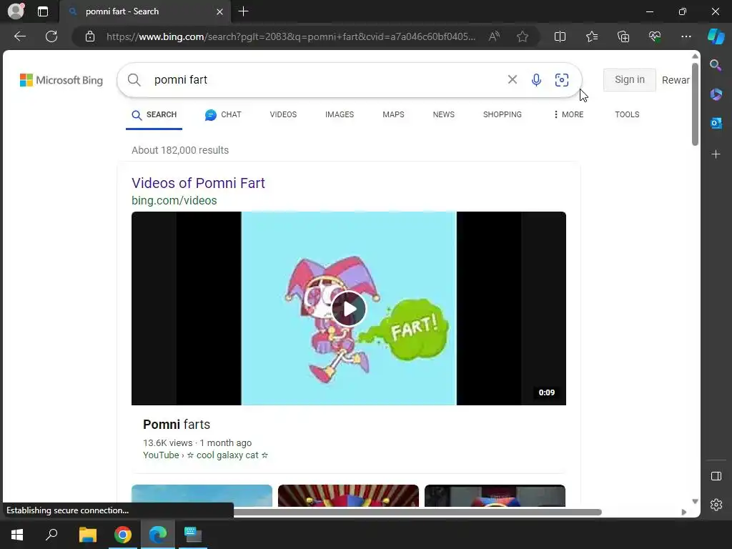The width and height of the screenshot is (732, 549).
Task: Open the Edge profile avatar
Action: (x=16, y=11)
